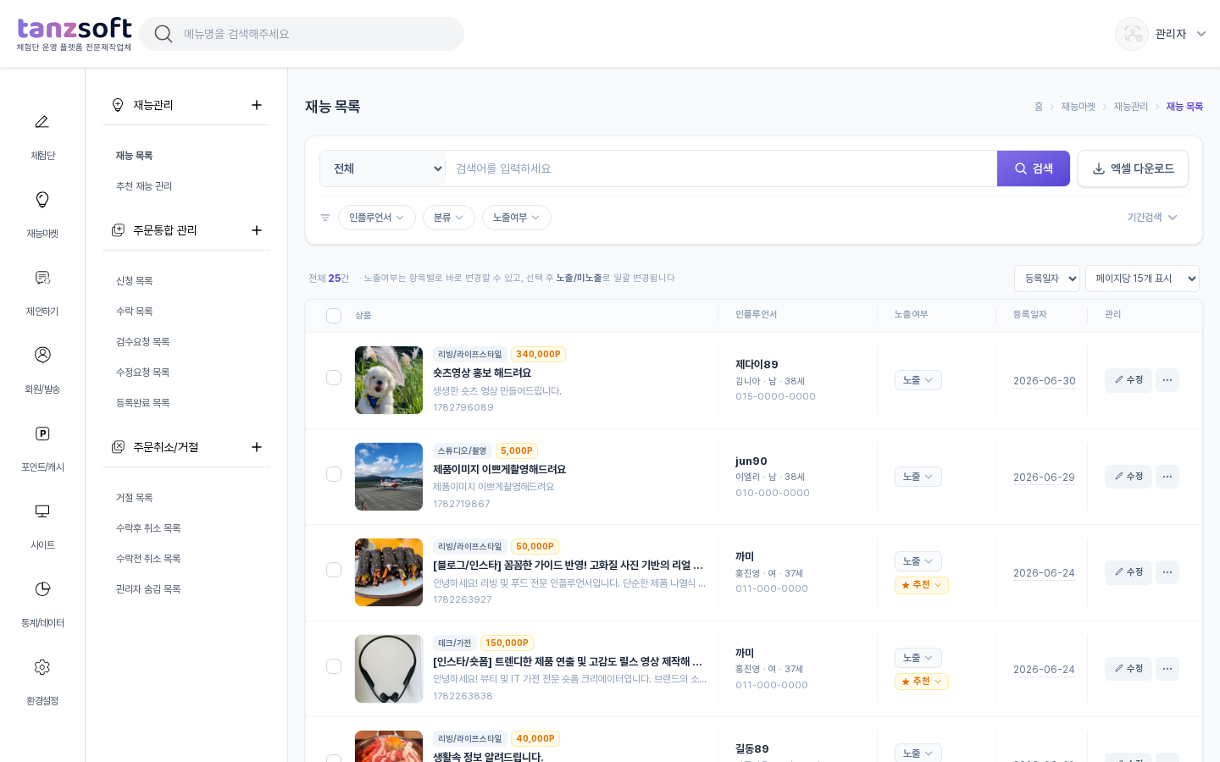The width and height of the screenshot is (1220, 762).
Task: Check the 50,000P 블로그/인스타 row checkbox
Action: tap(334, 570)
